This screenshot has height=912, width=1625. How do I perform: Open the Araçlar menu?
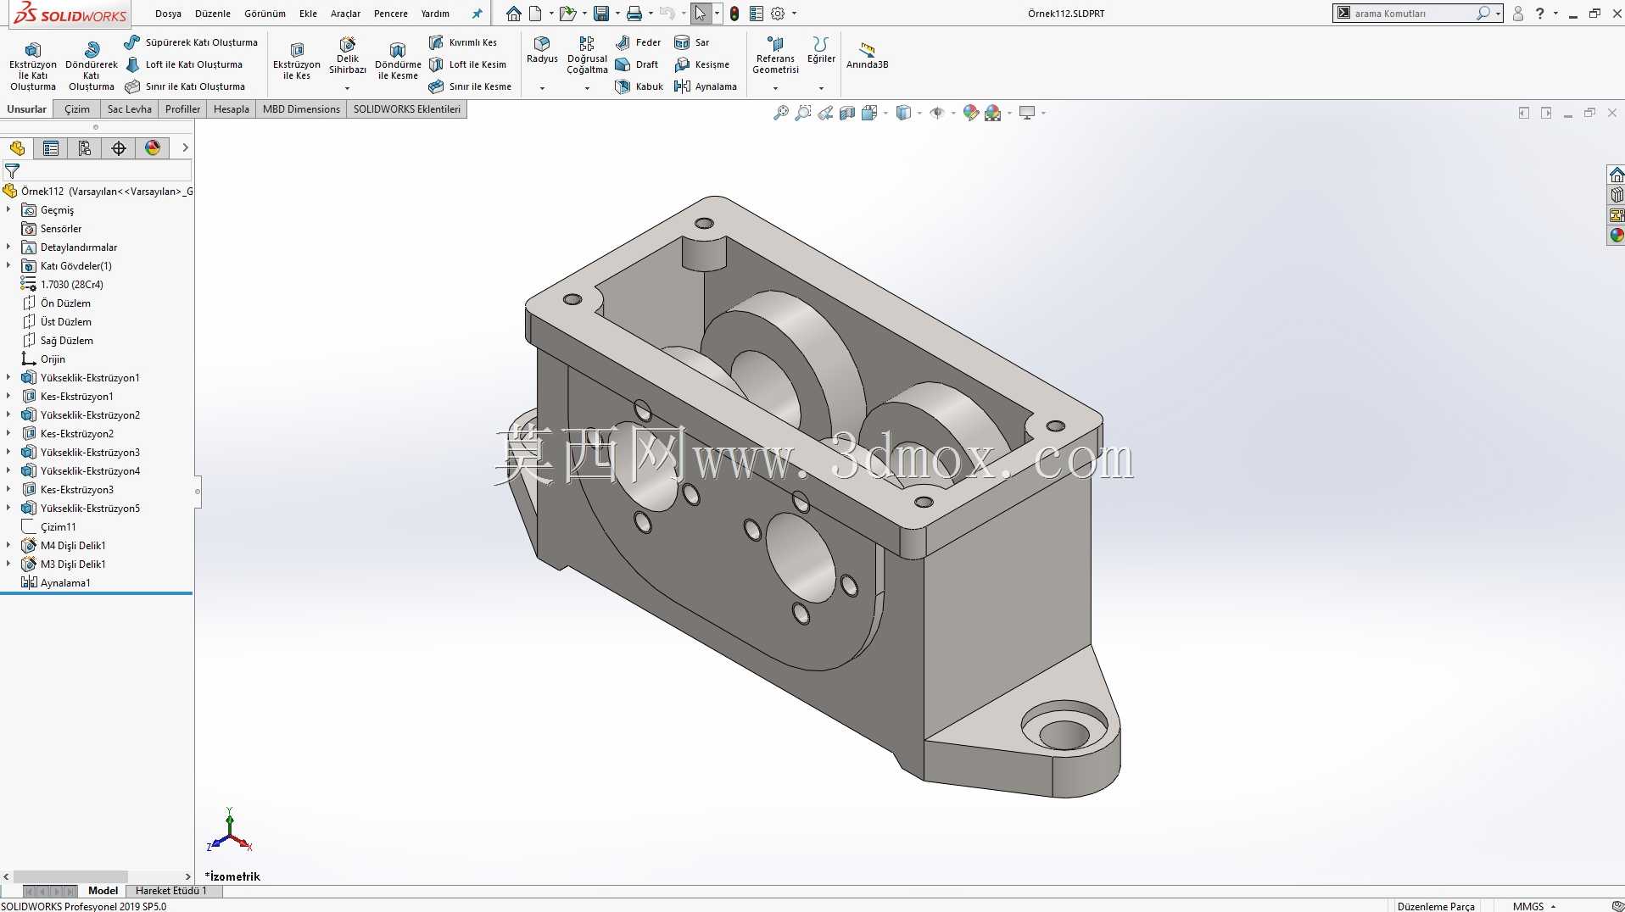click(x=345, y=14)
